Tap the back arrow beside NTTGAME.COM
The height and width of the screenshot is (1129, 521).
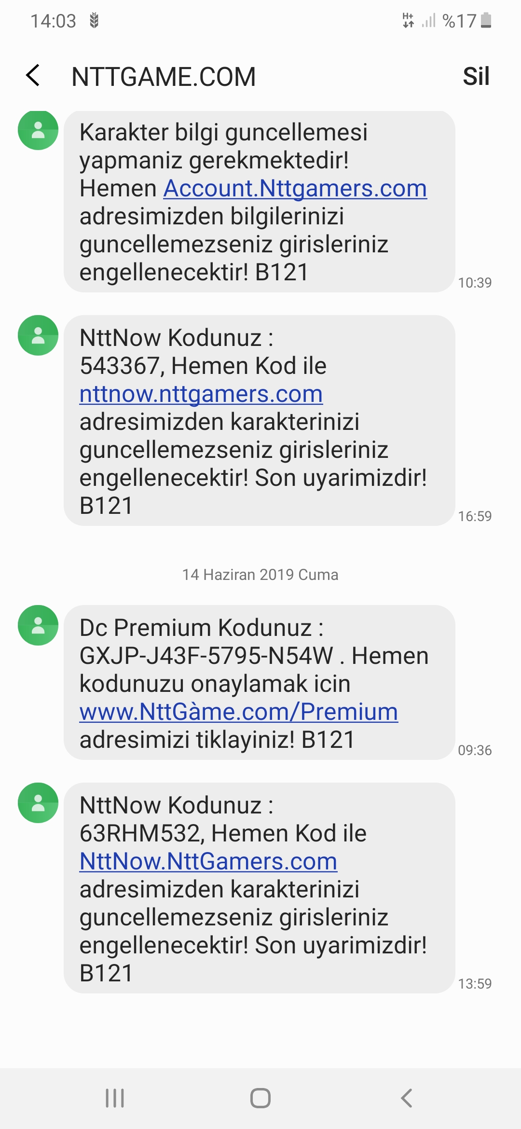(x=33, y=76)
